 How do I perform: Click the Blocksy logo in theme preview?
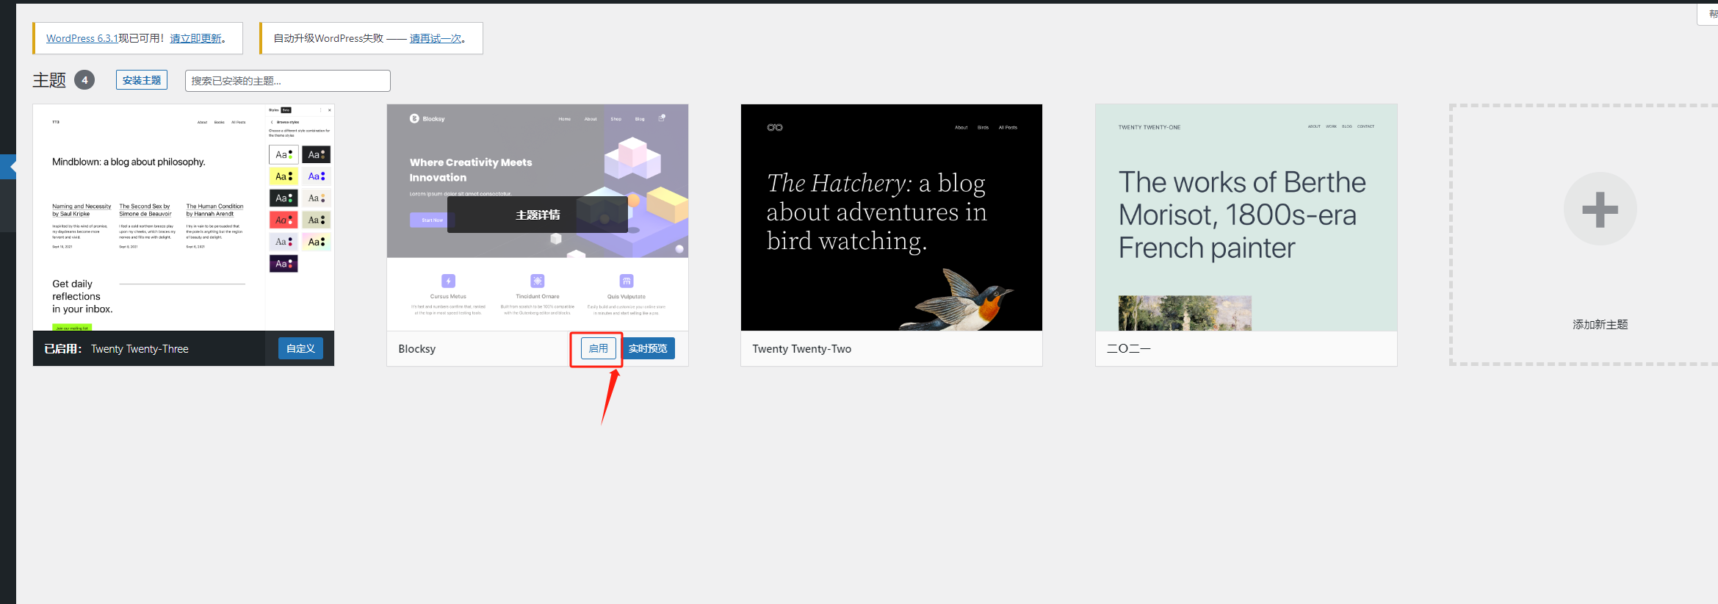pyautogui.click(x=414, y=118)
